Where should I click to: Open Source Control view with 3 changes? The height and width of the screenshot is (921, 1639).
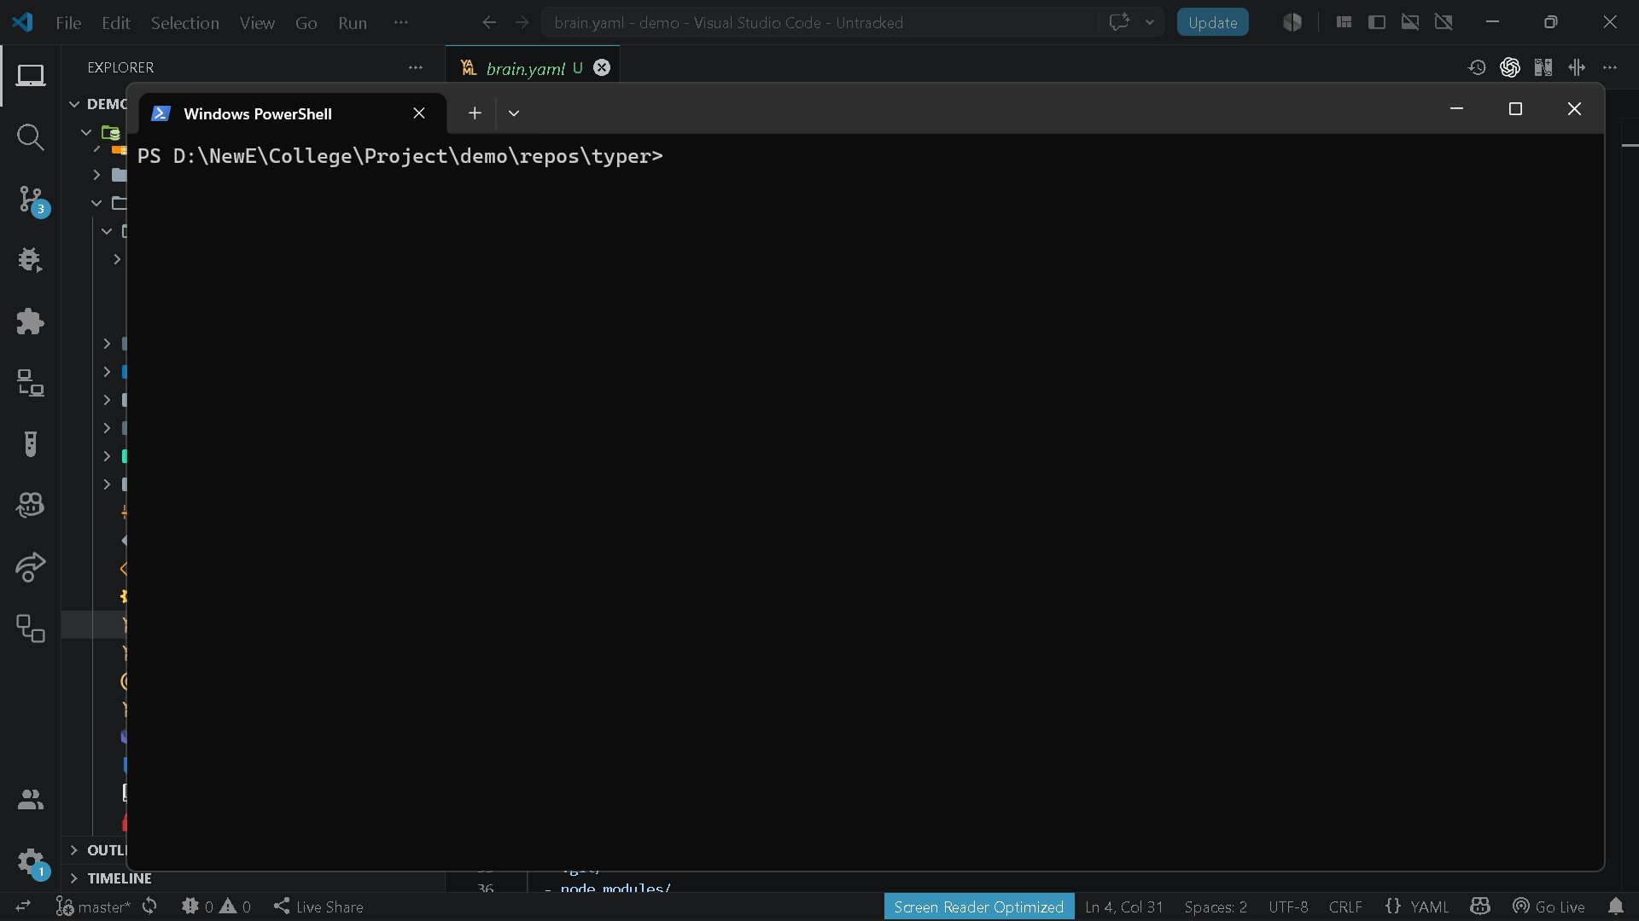(31, 199)
